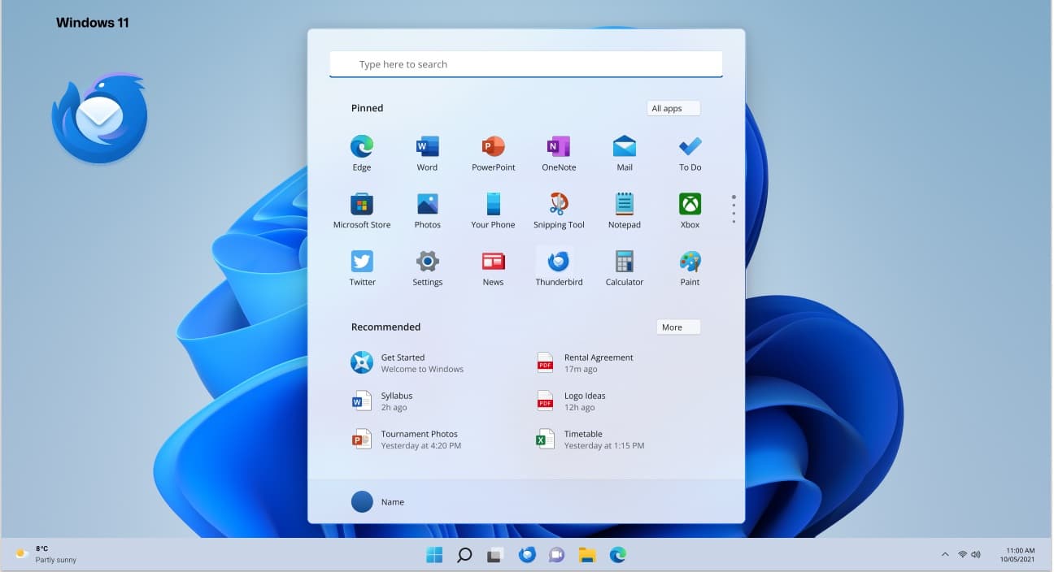This screenshot has height=572, width=1054.
Task: Click the All apps button
Action: coord(674,108)
